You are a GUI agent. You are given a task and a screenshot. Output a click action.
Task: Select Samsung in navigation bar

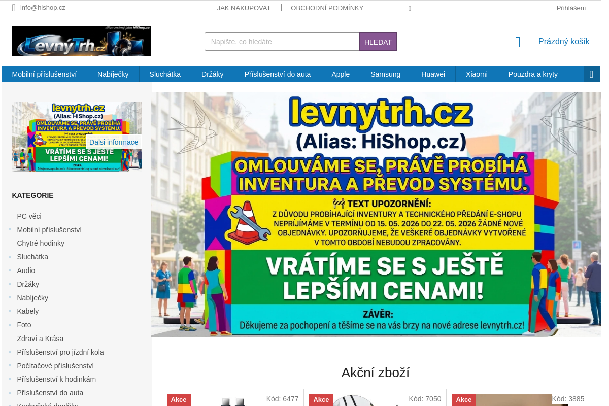(385, 74)
